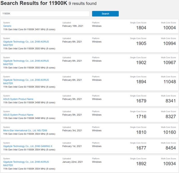Click the 9 results found text

click(82, 4)
